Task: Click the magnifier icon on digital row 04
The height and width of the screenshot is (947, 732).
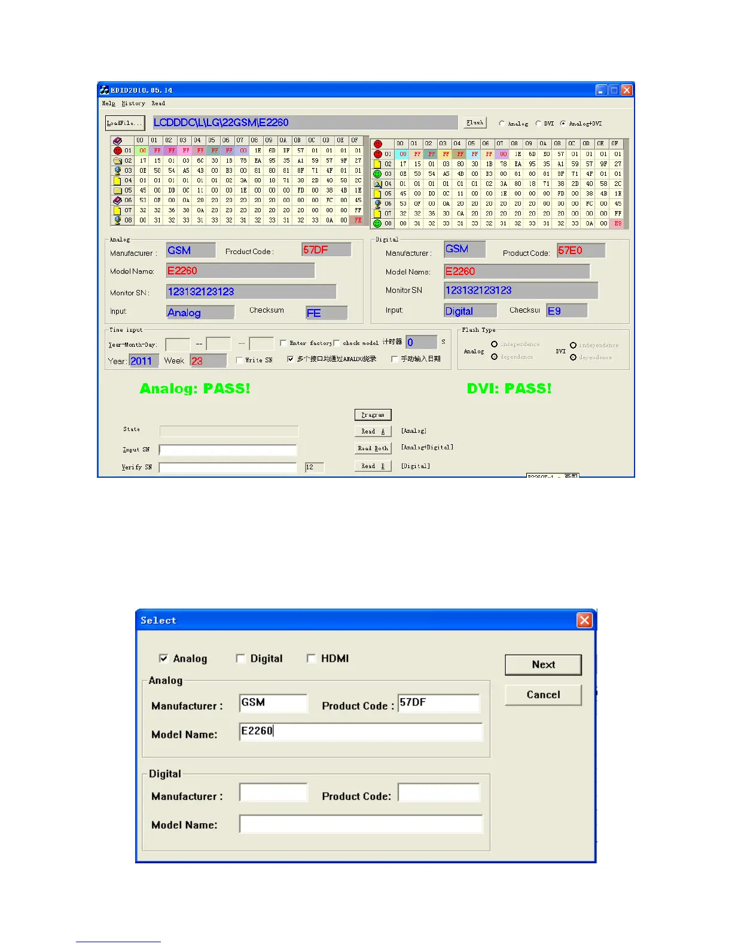Action: click(377, 184)
